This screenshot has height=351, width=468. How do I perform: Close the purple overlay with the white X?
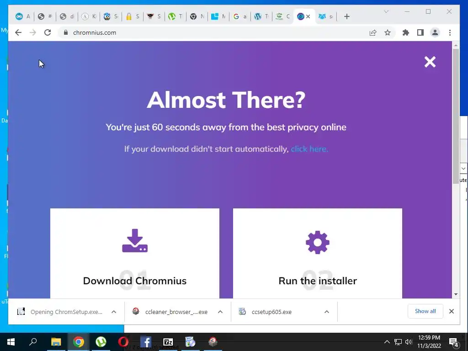(430, 62)
